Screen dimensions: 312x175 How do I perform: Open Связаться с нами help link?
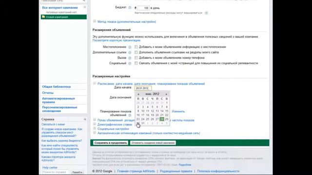[53, 124]
